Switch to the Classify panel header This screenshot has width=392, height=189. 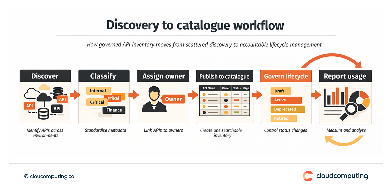pyautogui.click(x=104, y=76)
